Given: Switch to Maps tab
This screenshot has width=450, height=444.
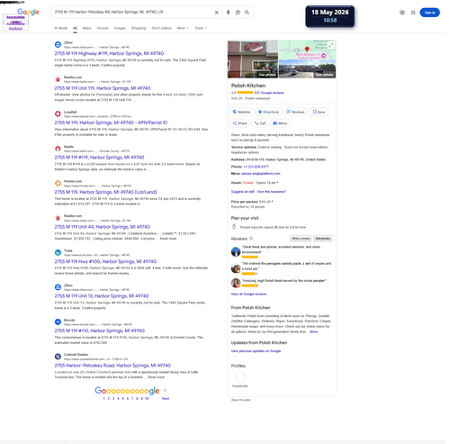Looking at the screenshot, I should 87,28.
